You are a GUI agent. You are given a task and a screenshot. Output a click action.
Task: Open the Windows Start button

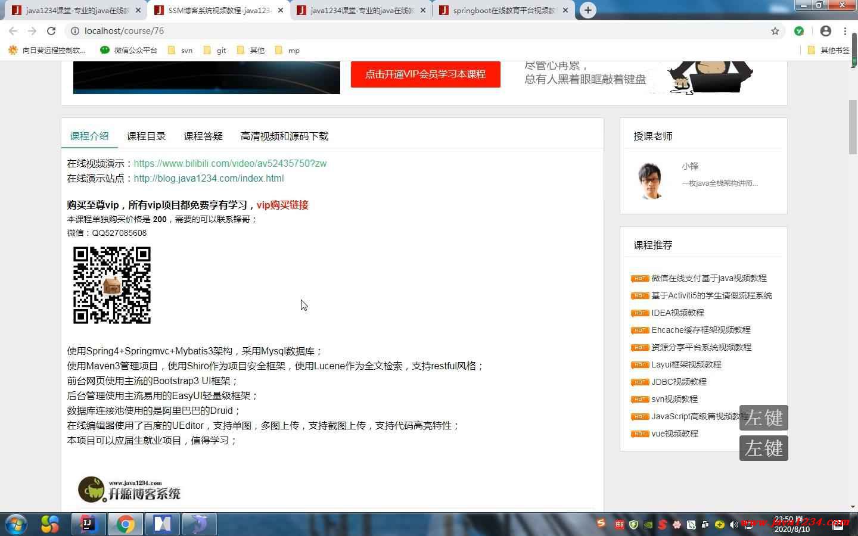pyautogui.click(x=16, y=524)
